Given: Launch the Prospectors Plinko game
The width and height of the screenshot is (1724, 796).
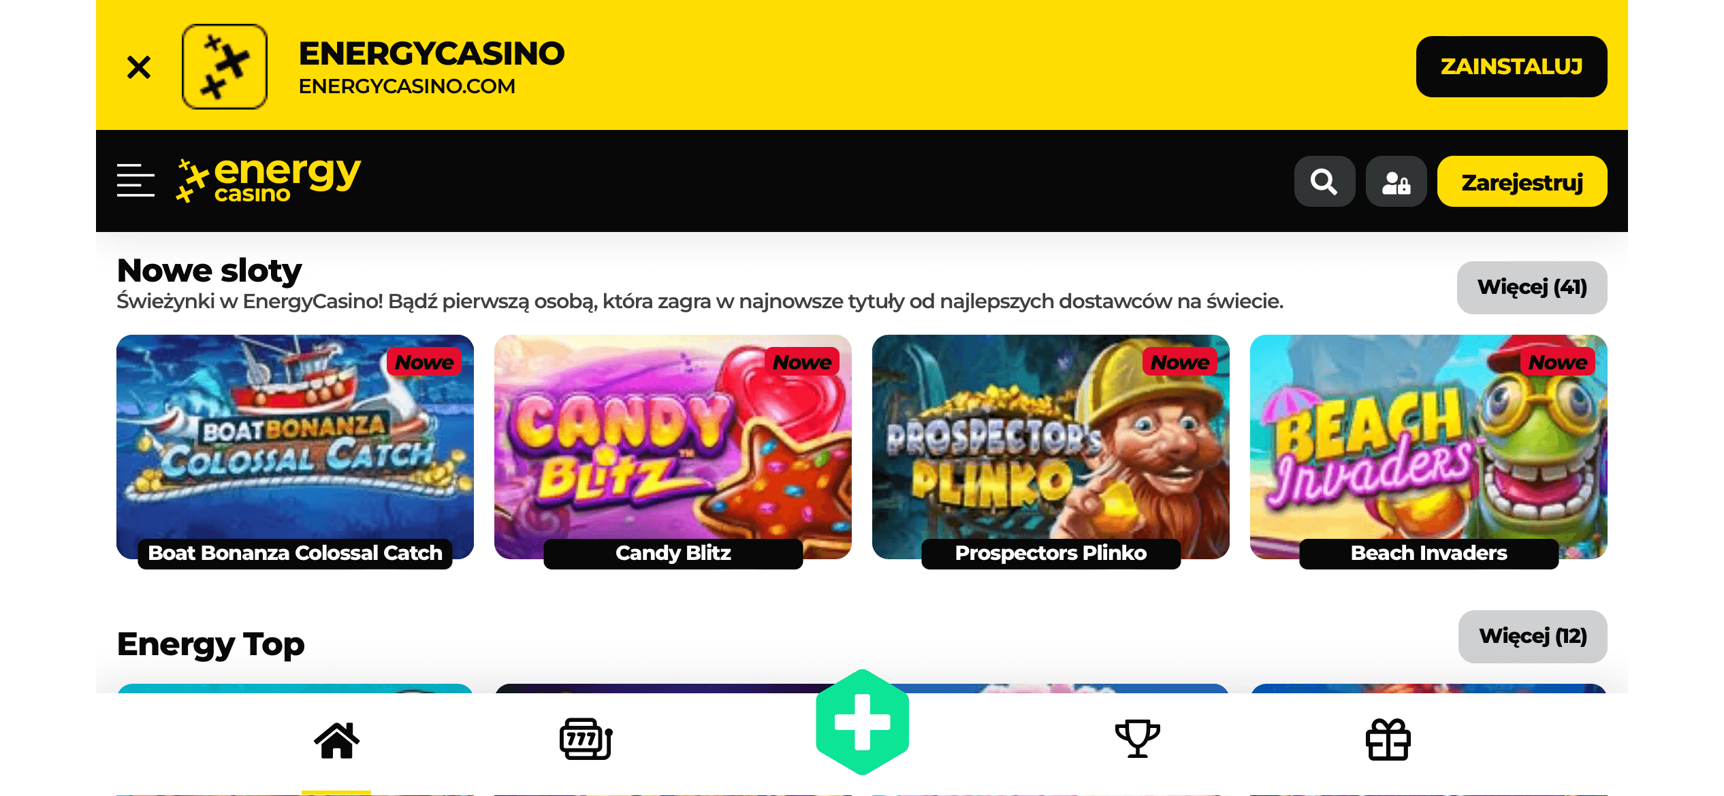Looking at the screenshot, I should click(1051, 450).
